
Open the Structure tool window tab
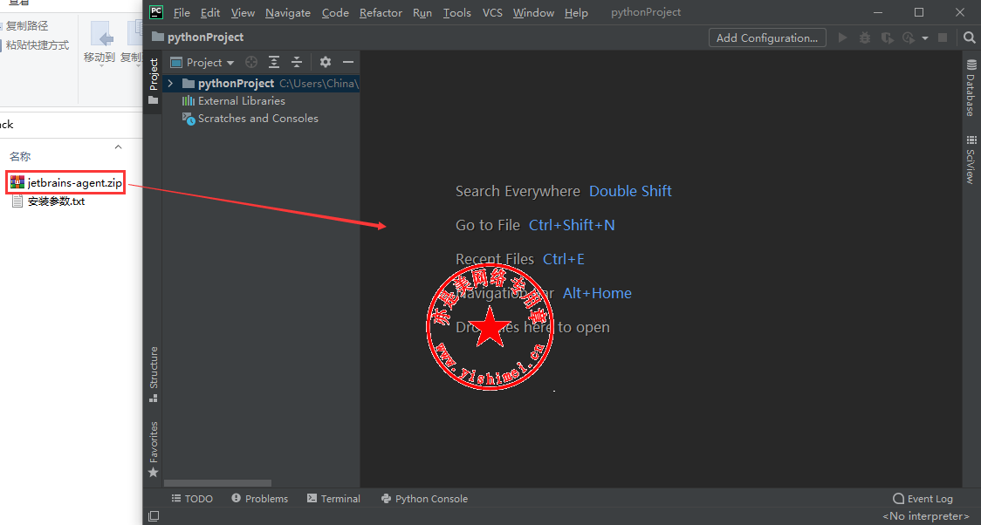154,374
